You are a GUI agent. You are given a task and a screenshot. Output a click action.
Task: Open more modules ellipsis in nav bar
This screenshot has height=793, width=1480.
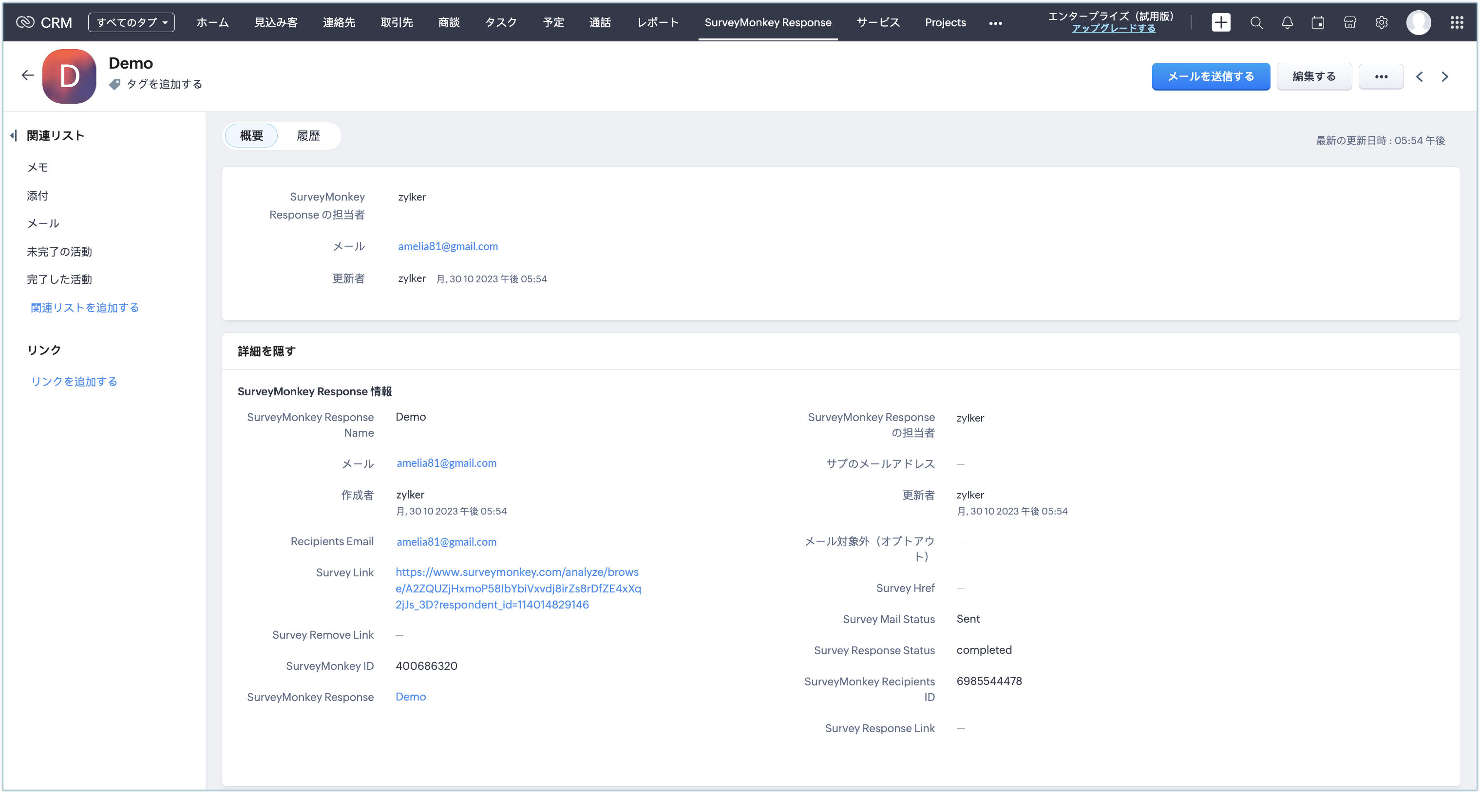tap(996, 23)
